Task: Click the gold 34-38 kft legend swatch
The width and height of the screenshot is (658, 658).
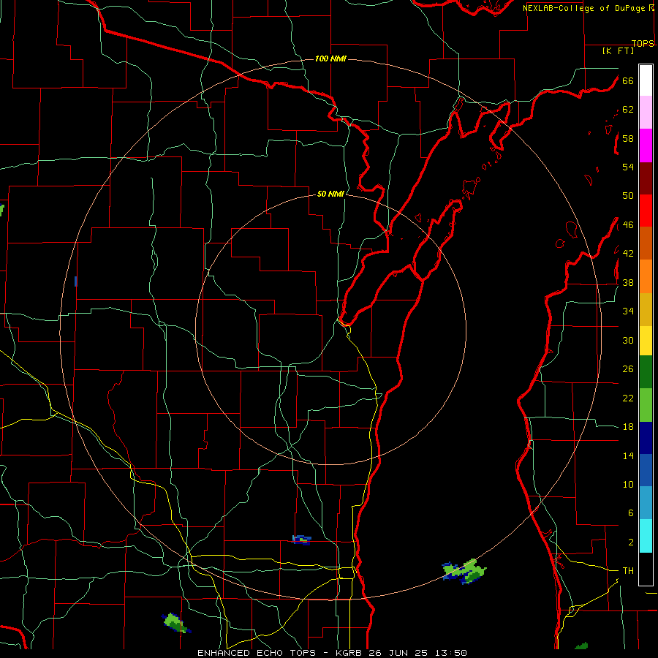Action: click(646, 309)
